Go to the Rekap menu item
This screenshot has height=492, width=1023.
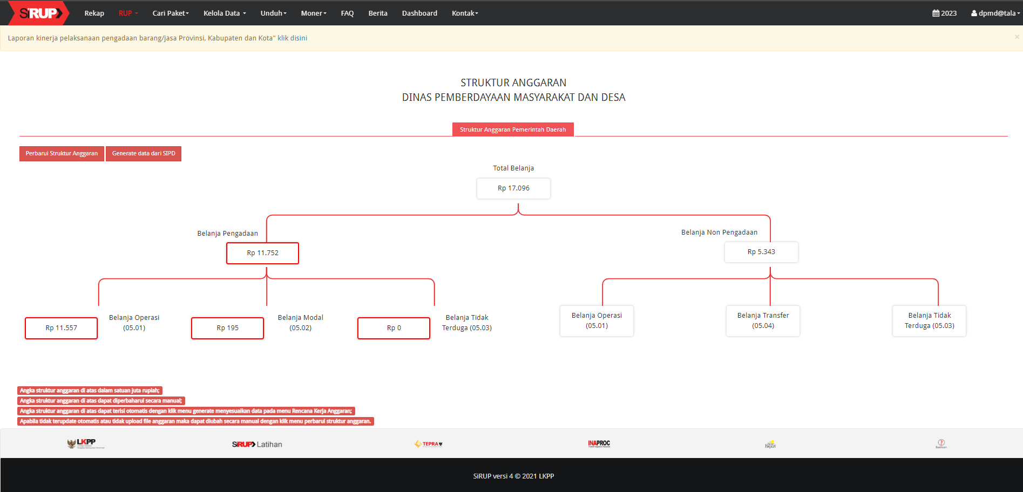point(94,13)
